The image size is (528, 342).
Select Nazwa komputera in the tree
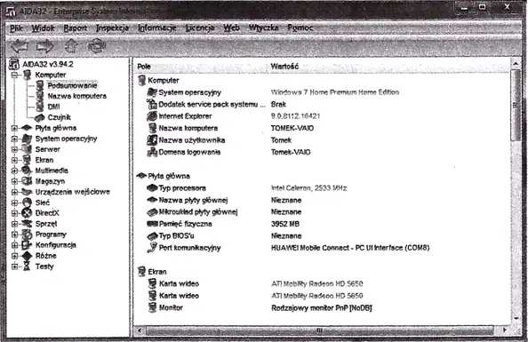(77, 96)
